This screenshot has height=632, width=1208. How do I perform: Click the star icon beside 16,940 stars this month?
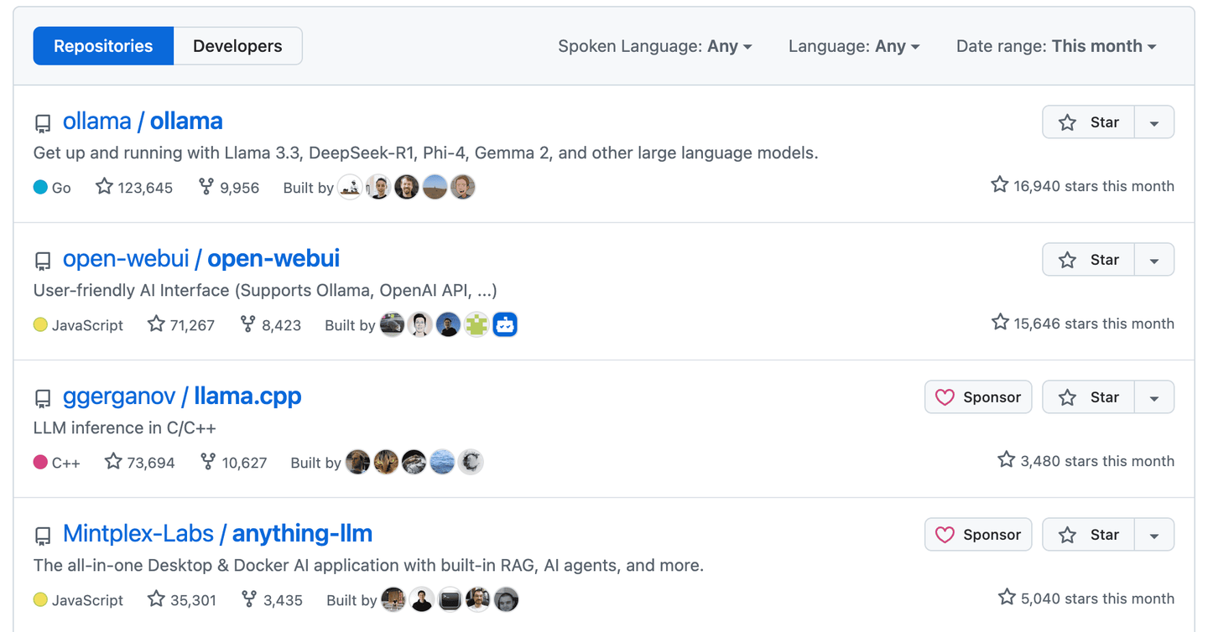pos(1000,185)
